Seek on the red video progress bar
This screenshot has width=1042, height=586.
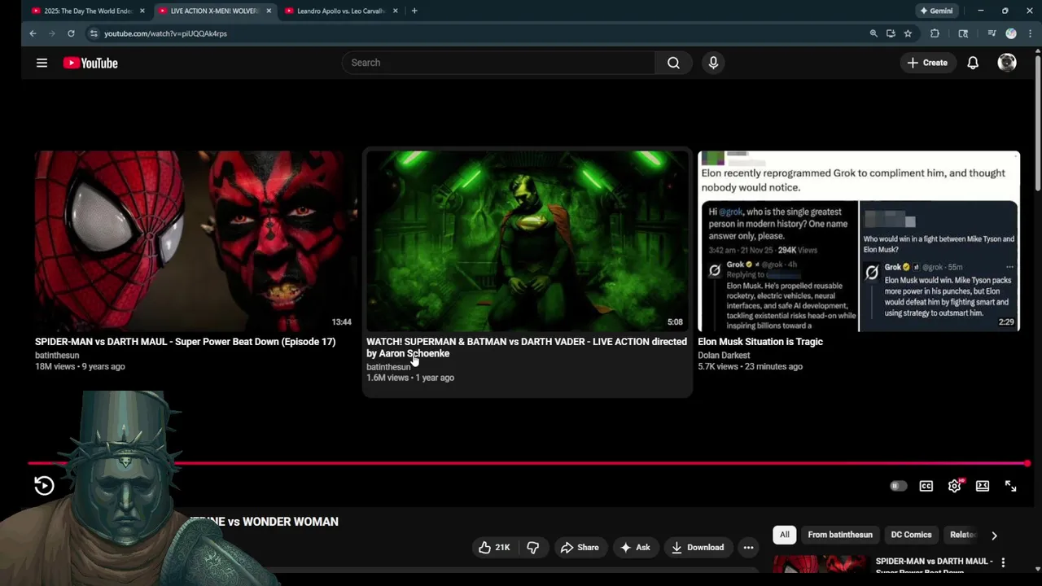tap(528, 463)
